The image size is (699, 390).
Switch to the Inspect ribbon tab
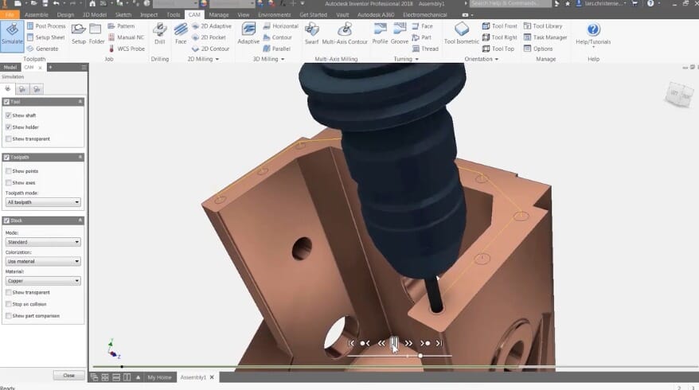click(x=149, y=14)
